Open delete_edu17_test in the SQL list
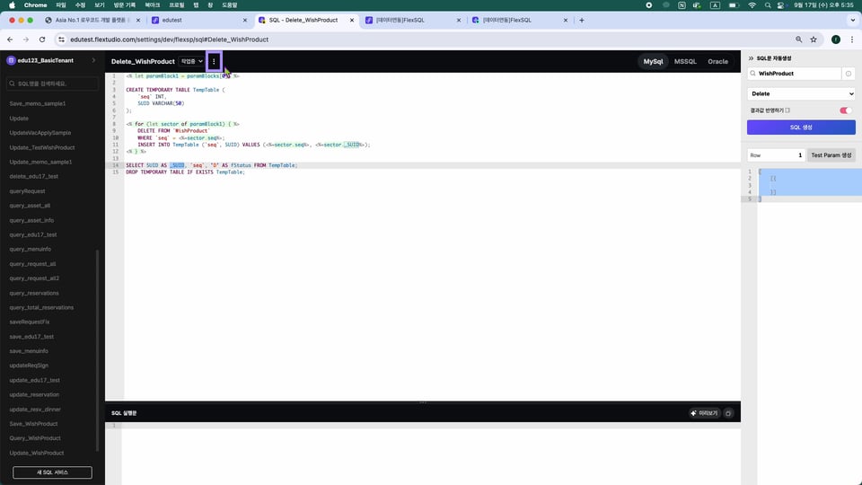The image size is (862, 485). [33, 176]
